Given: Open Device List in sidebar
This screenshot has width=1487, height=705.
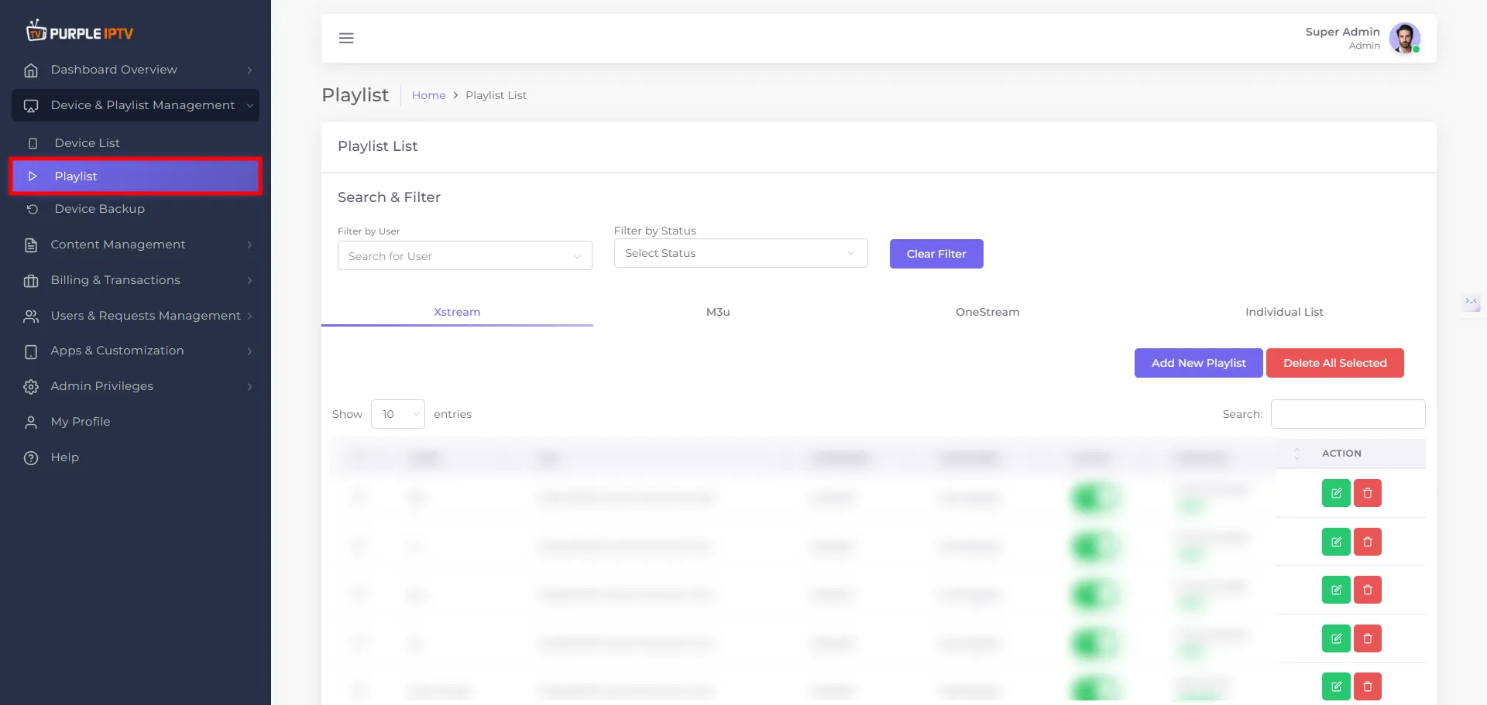Looking at the screenshot, I should (136, 143).
